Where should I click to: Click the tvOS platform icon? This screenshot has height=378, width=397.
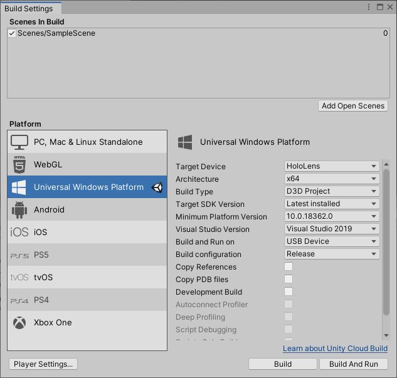pos(19,277)
